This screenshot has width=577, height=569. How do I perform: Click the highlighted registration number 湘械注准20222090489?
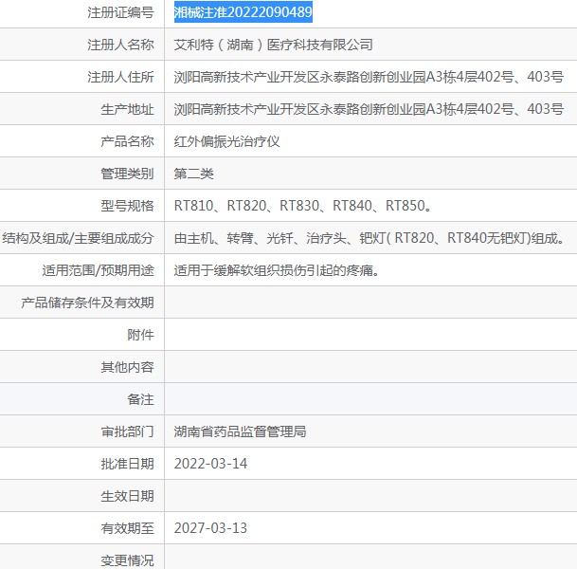[x=243, y=12]
